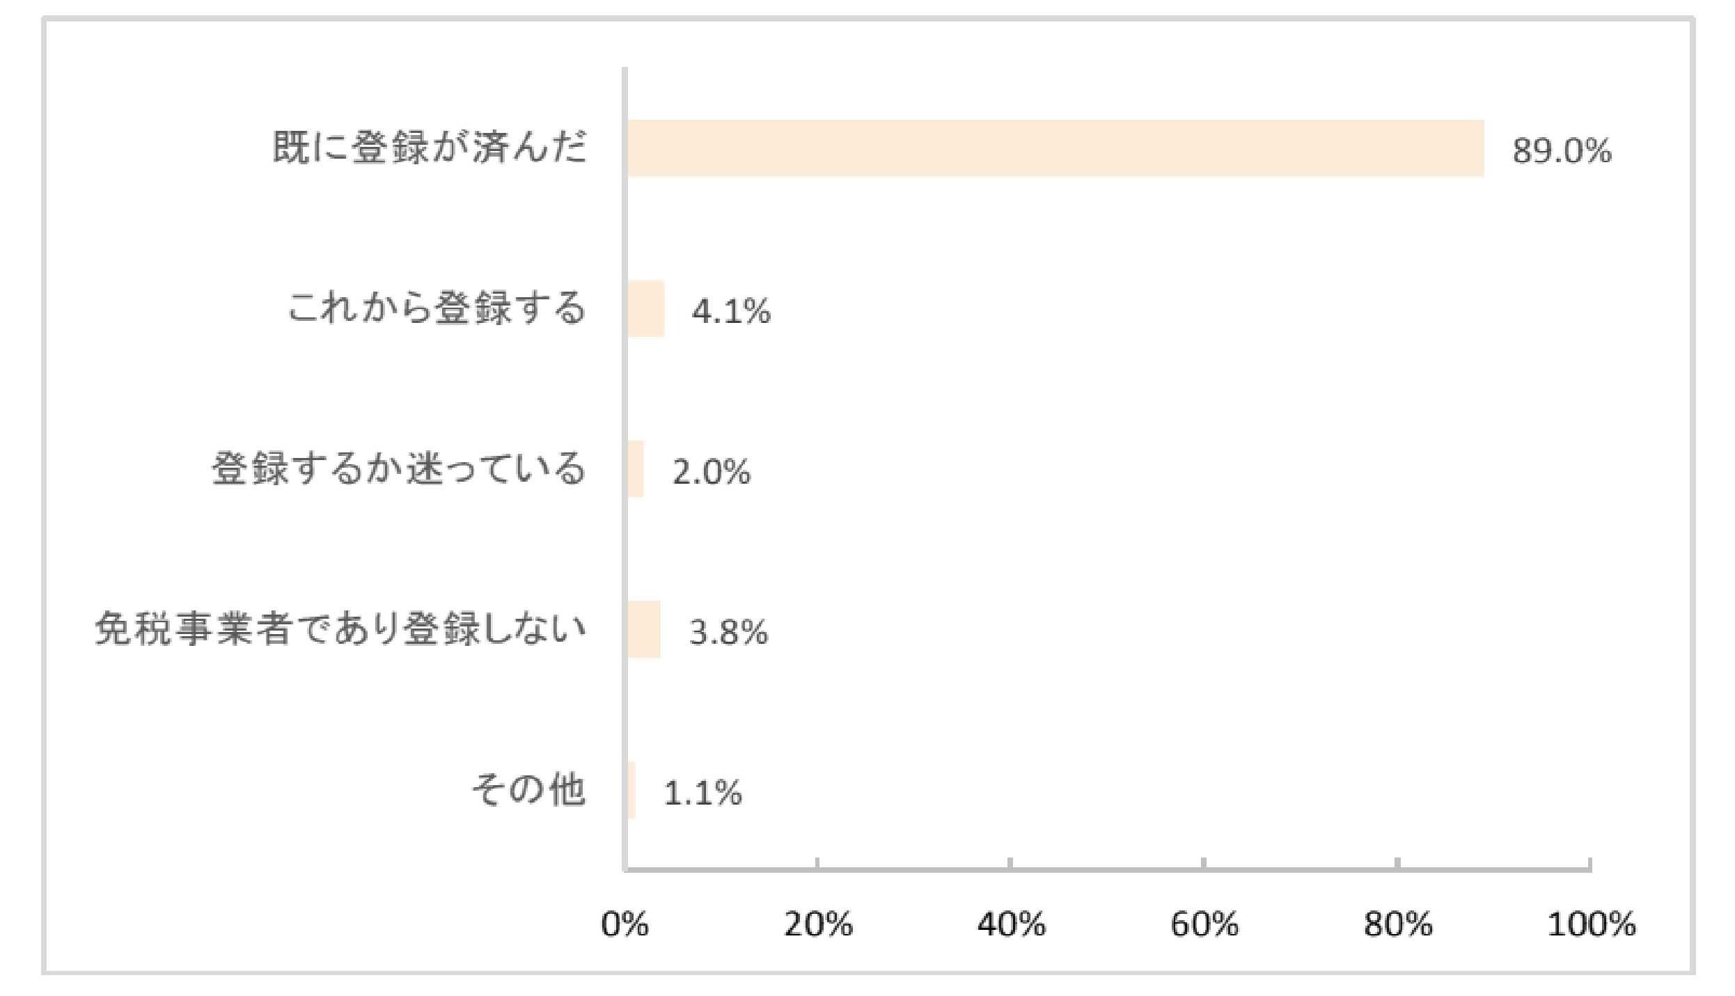Screen dimensions: 1735x996
Task: Click the これから登録する category label
Action: (x=437, y=309)
